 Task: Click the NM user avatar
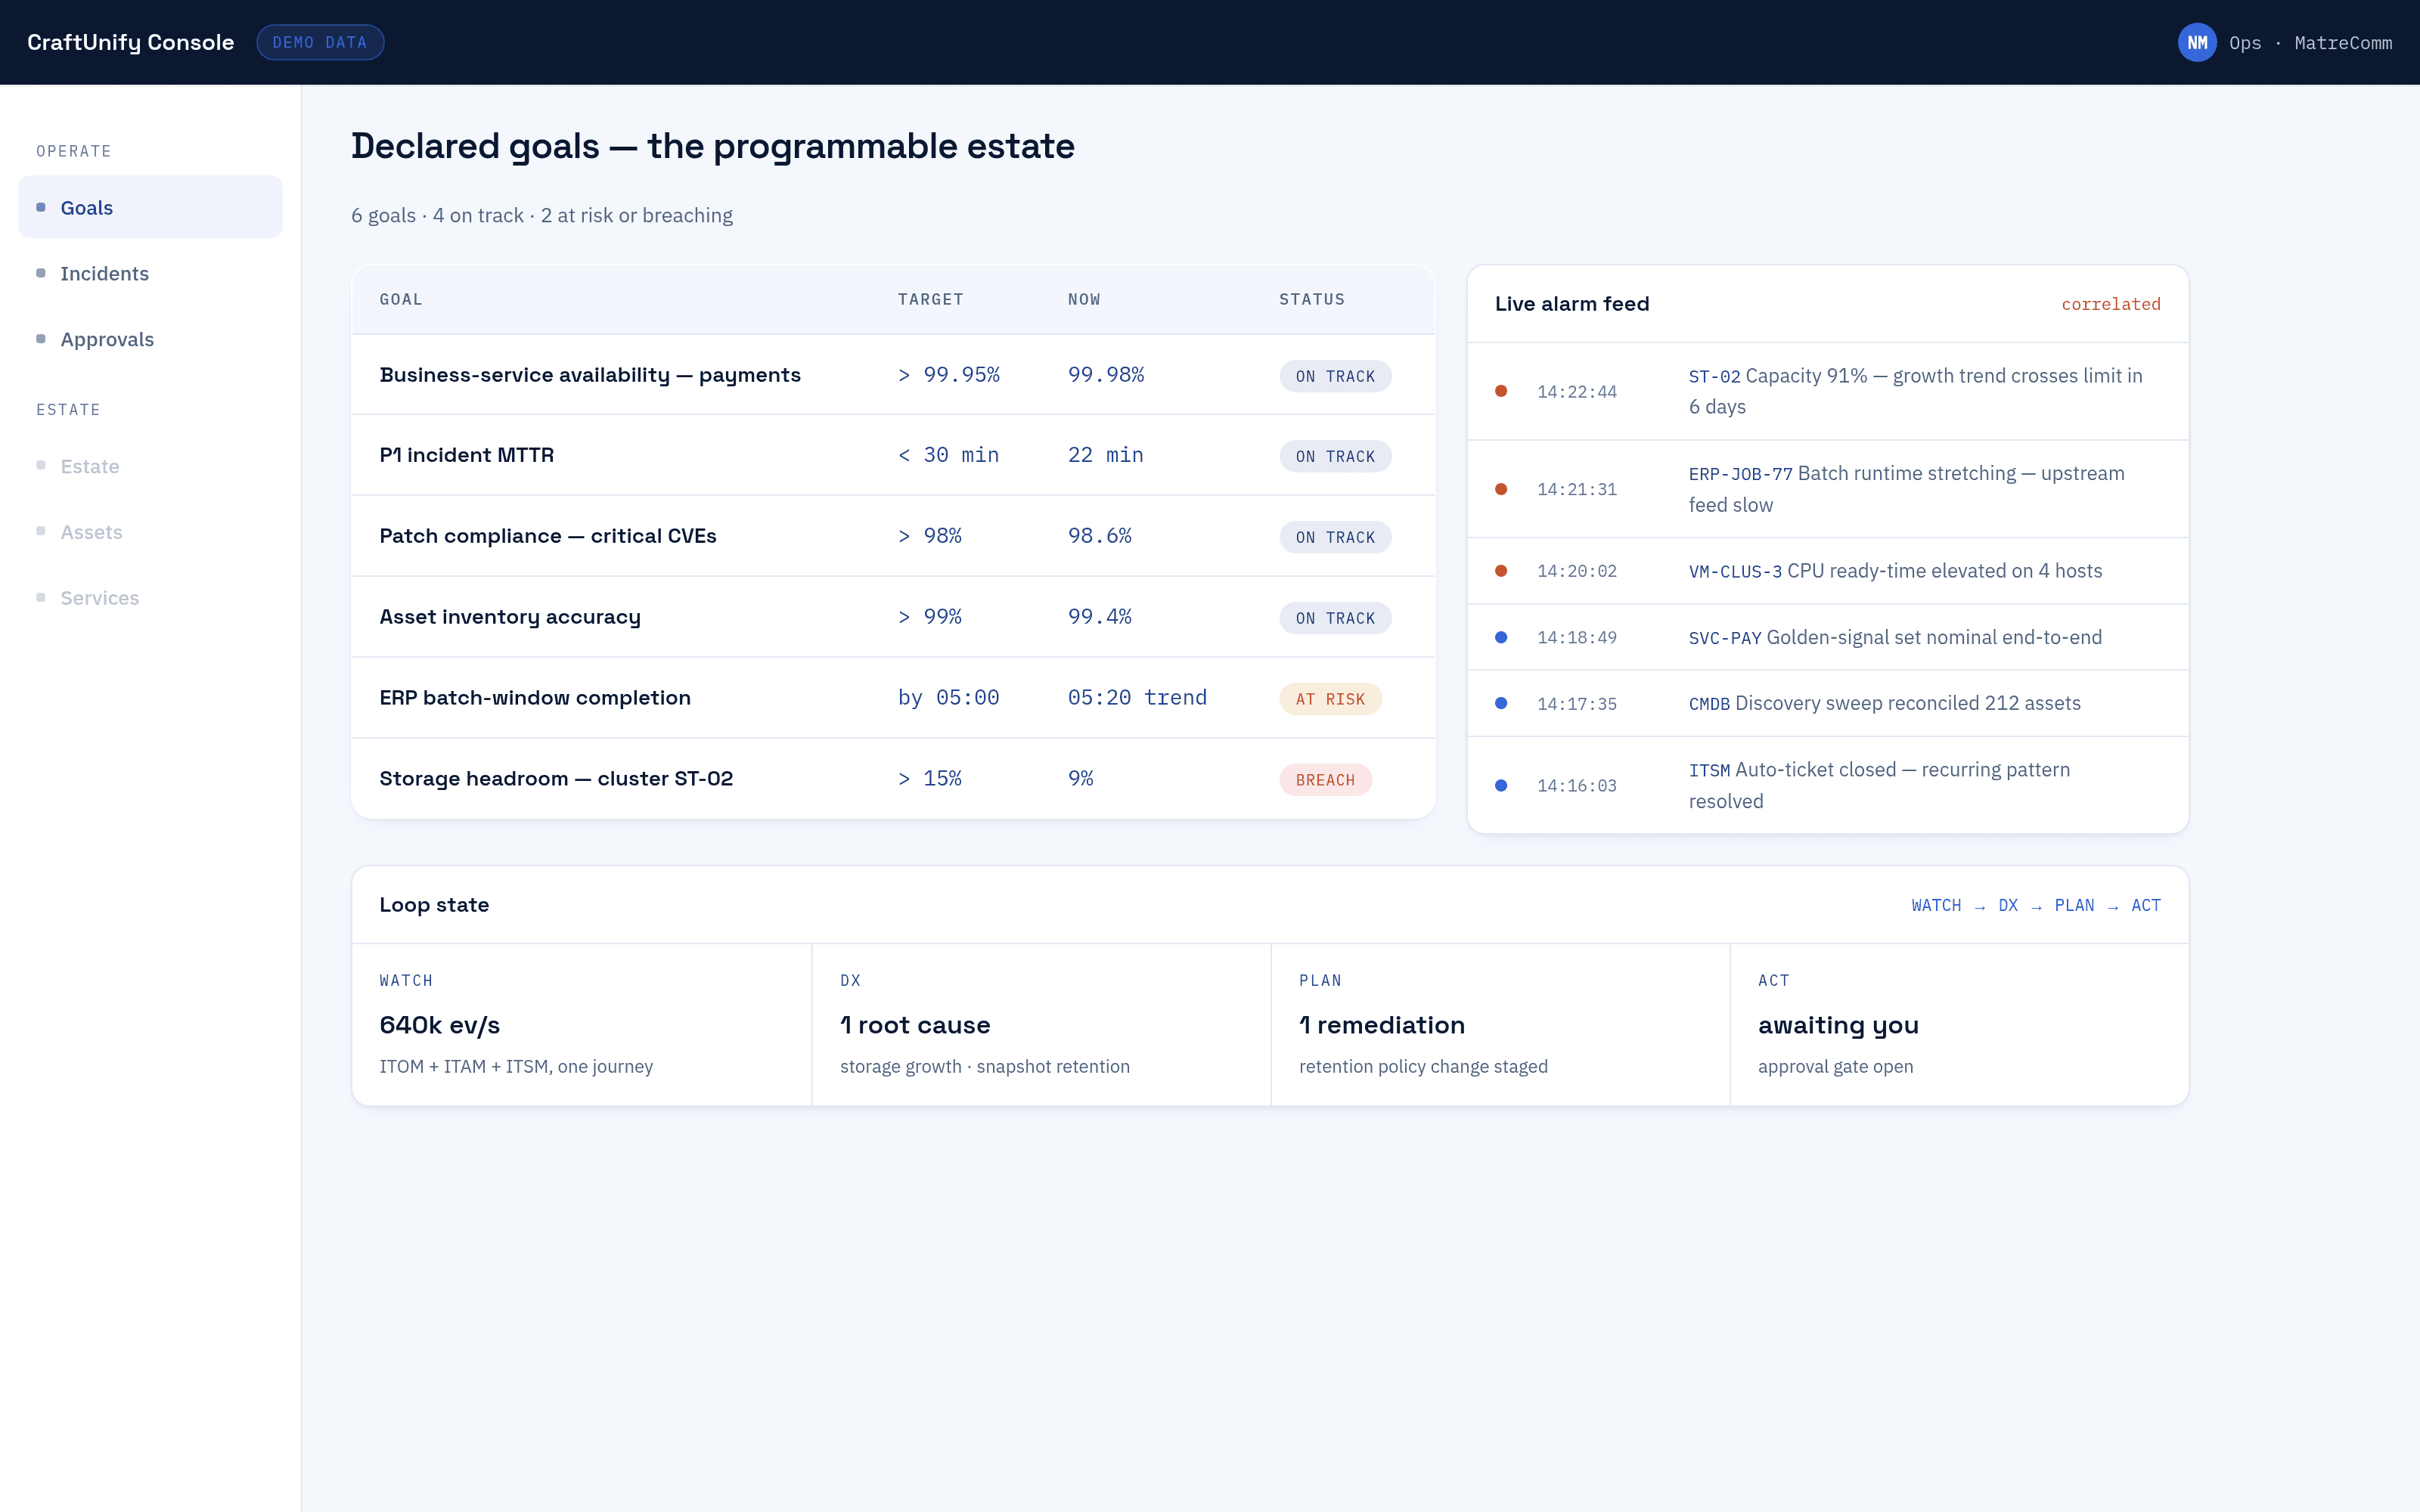click(2196, 42)
